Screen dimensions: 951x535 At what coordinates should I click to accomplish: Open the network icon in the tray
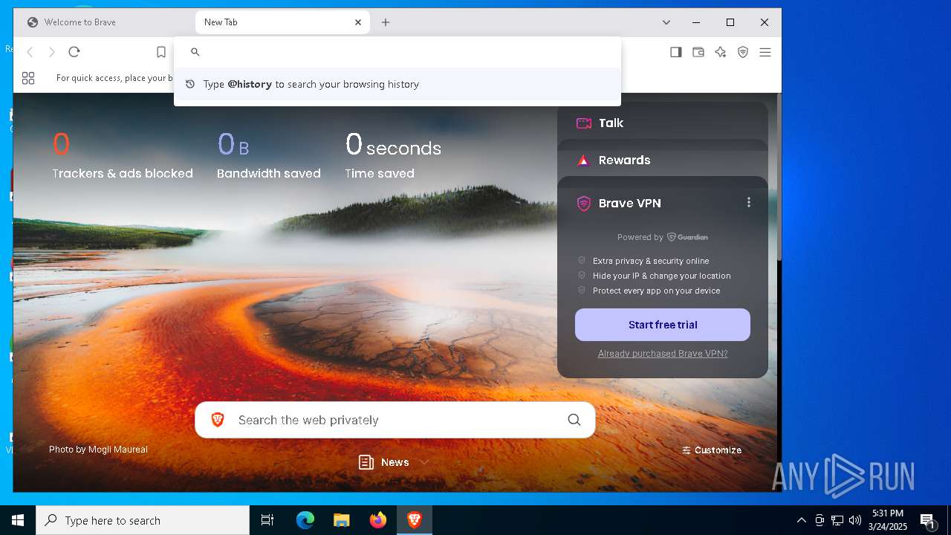click(x=837, y=520)
